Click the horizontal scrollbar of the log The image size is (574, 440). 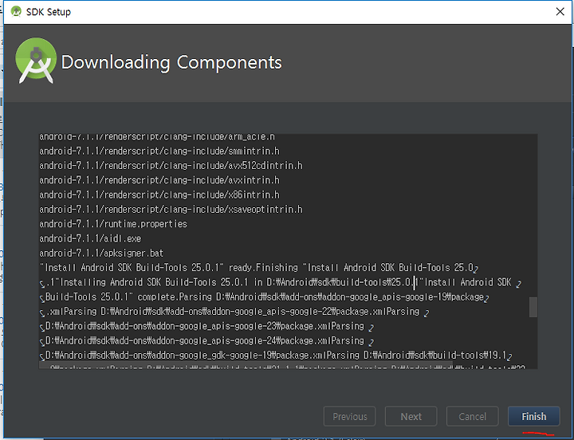(246, 365)
